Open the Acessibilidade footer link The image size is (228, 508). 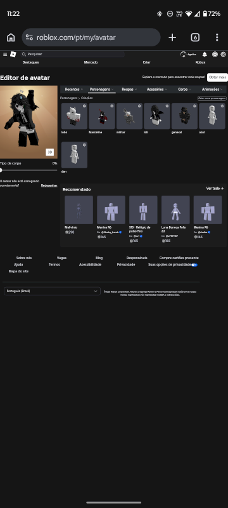(x=90, y=264)
